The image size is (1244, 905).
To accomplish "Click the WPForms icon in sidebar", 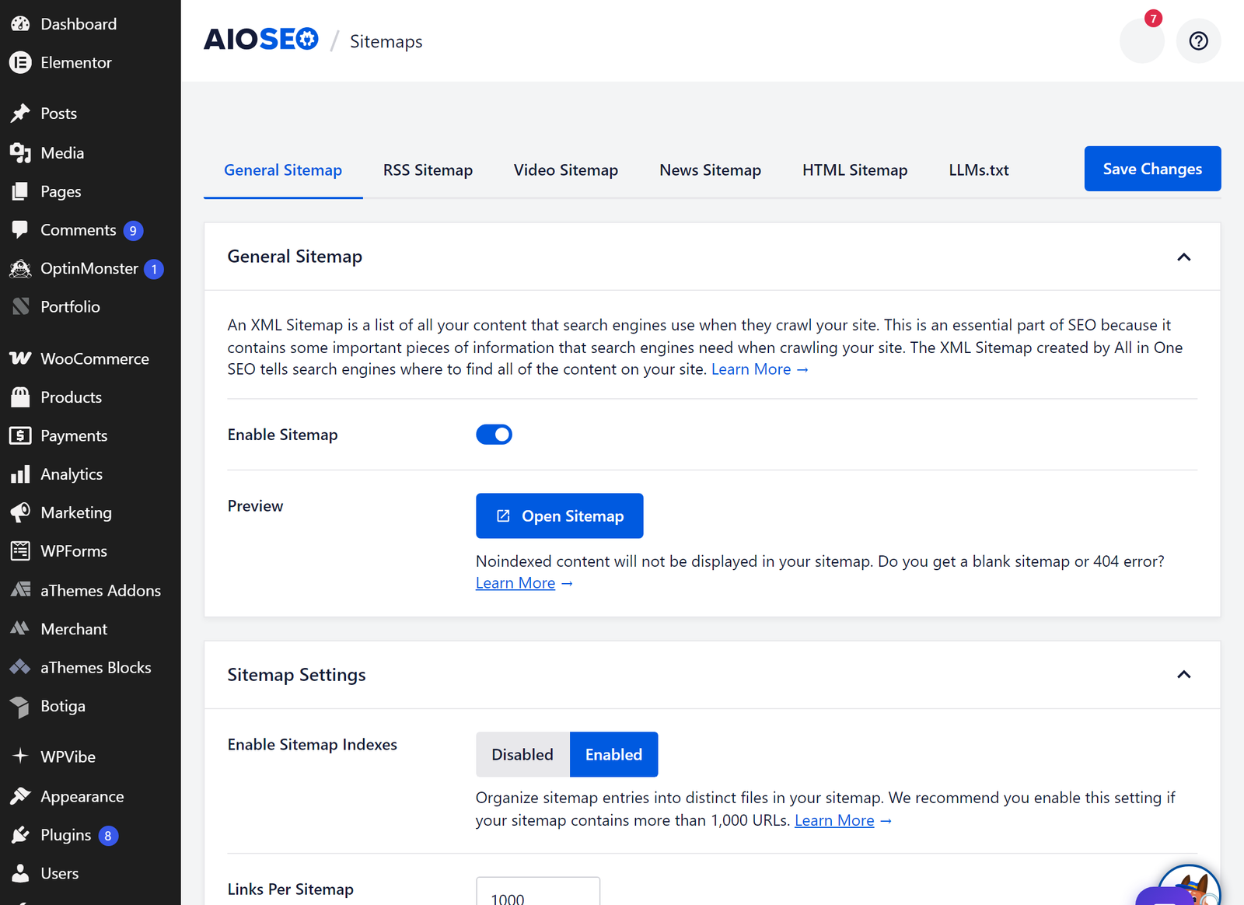I will click(x=20, y=550).
